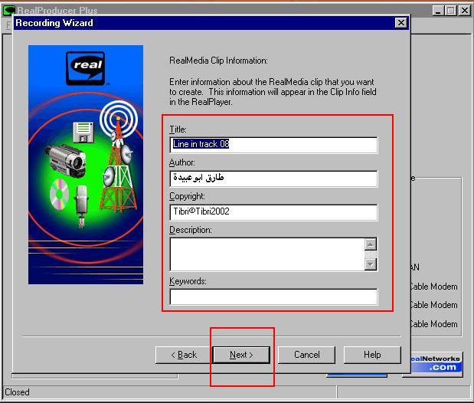Click the 'Closed' status bar text
474x403 pixels.
click(x=18, y=392)
